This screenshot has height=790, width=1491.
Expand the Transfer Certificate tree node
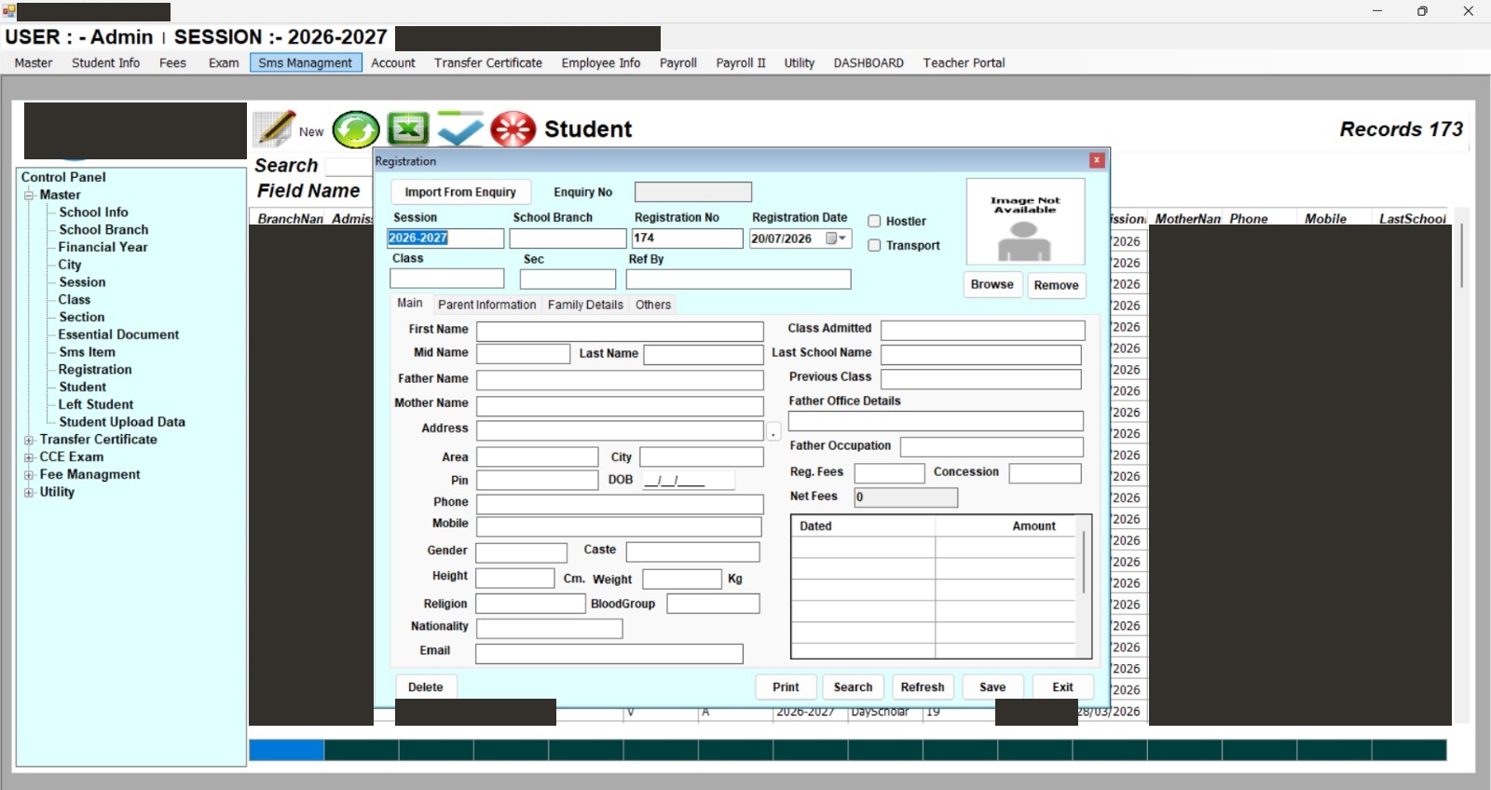(x=29, y=440)
